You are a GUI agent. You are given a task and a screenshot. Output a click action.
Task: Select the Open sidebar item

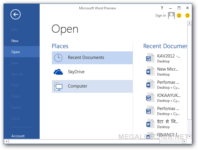22,52
